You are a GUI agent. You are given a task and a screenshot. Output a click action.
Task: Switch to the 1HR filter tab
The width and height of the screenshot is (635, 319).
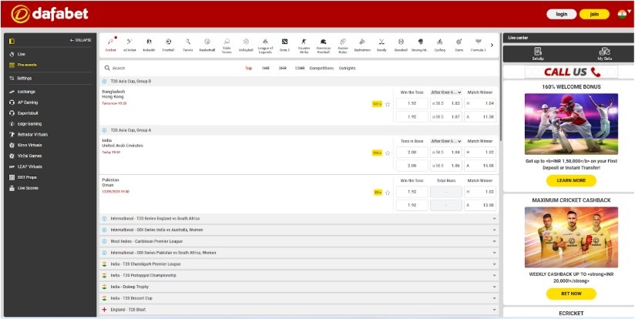tap(266, 69)
